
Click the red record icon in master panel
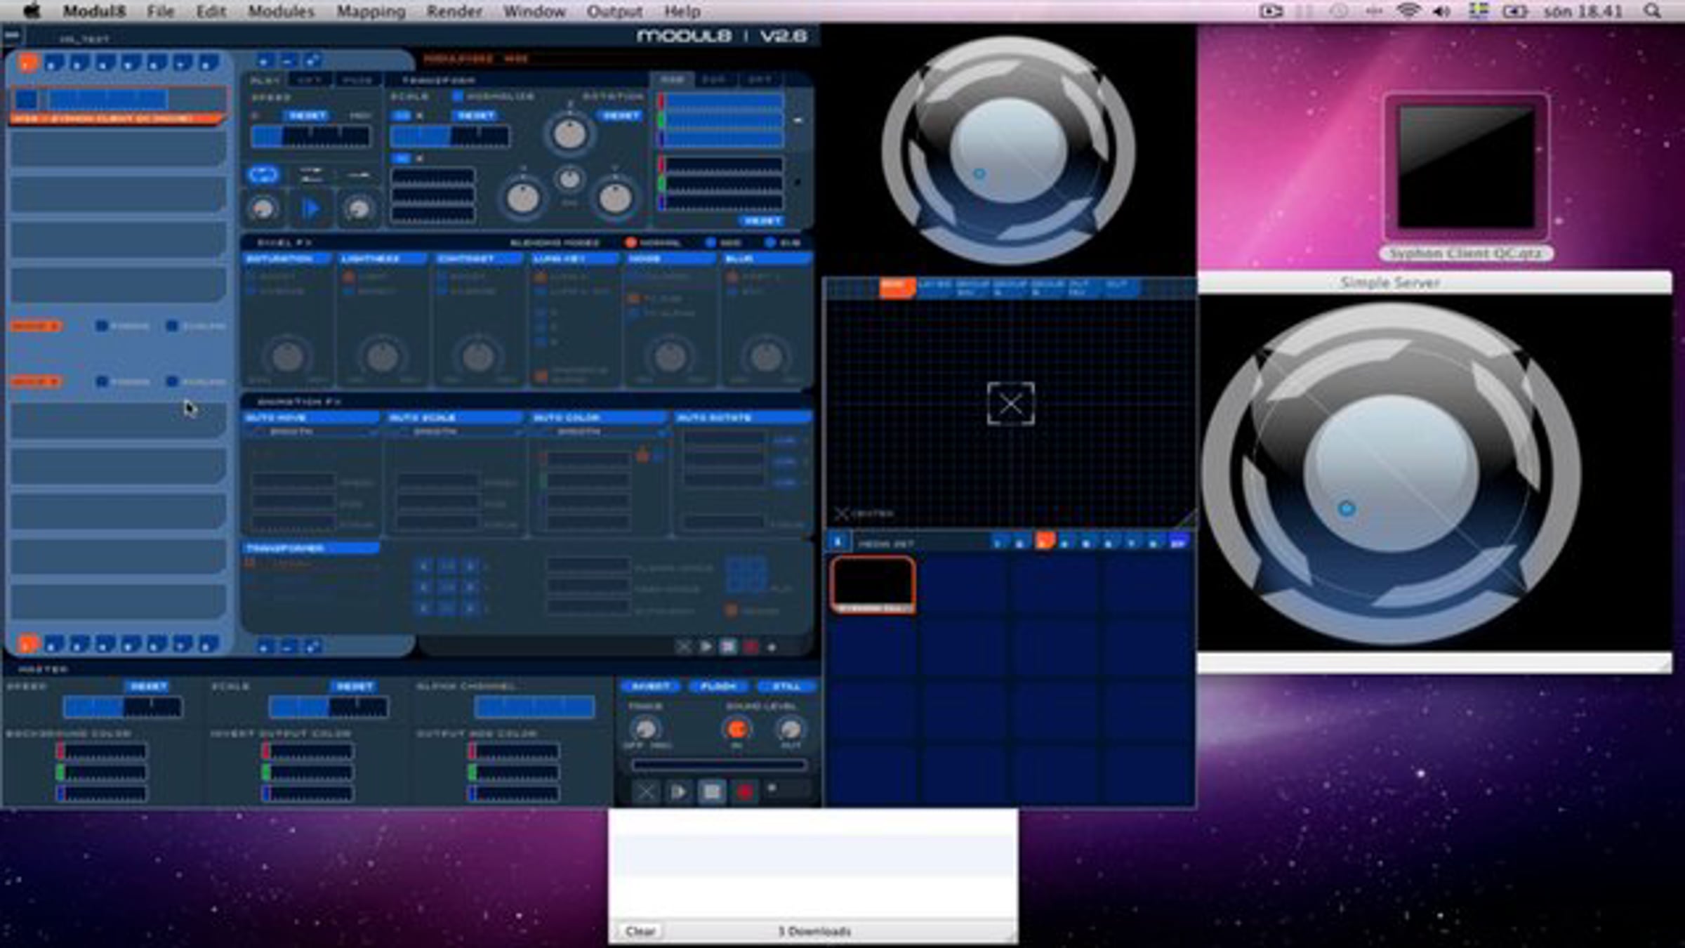click(745, 792)
